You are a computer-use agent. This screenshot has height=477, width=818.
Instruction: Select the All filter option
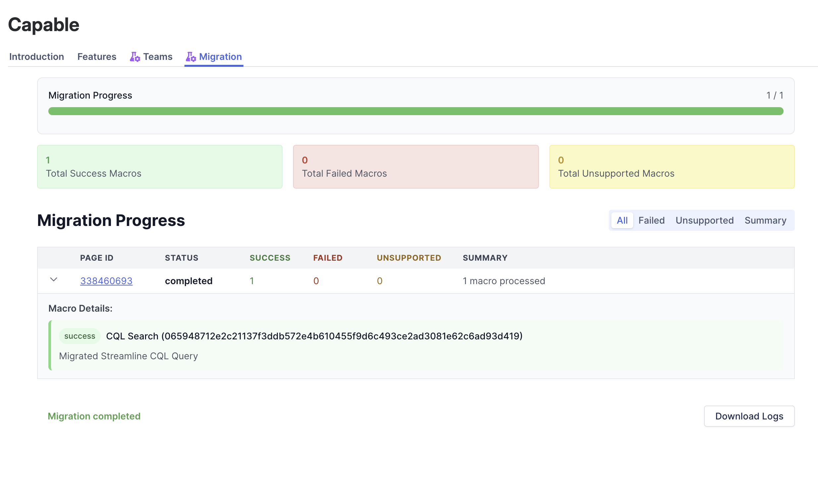click(x=622, y=220)
